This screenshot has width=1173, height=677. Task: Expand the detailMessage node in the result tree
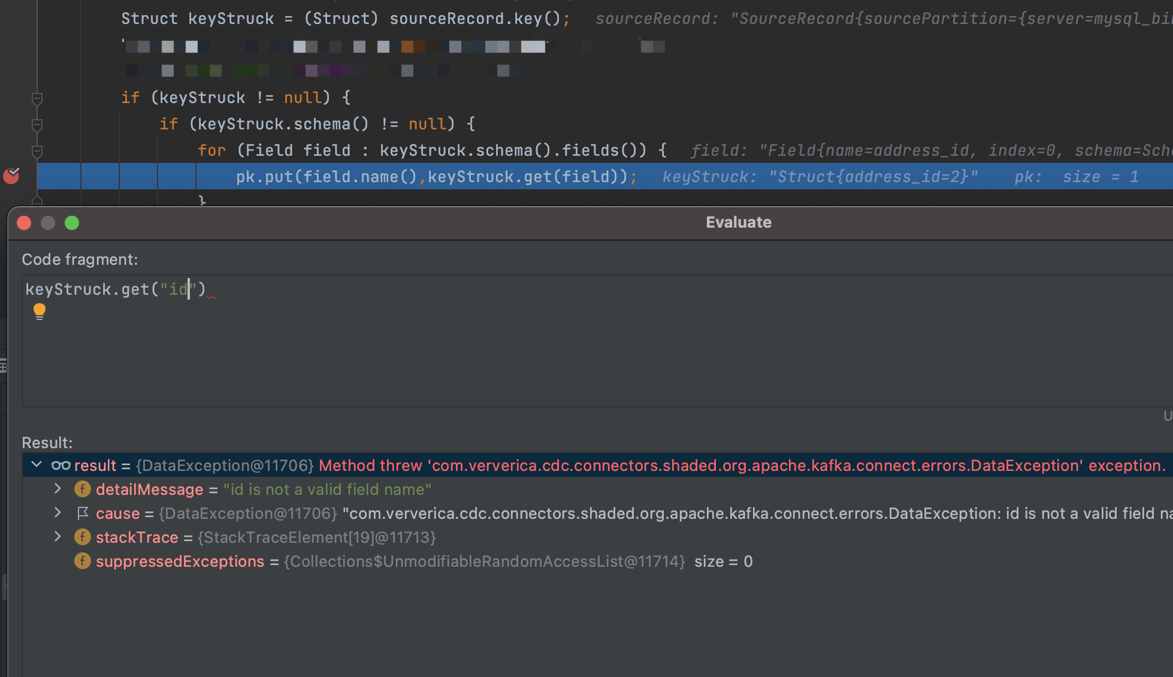point(58,489)
